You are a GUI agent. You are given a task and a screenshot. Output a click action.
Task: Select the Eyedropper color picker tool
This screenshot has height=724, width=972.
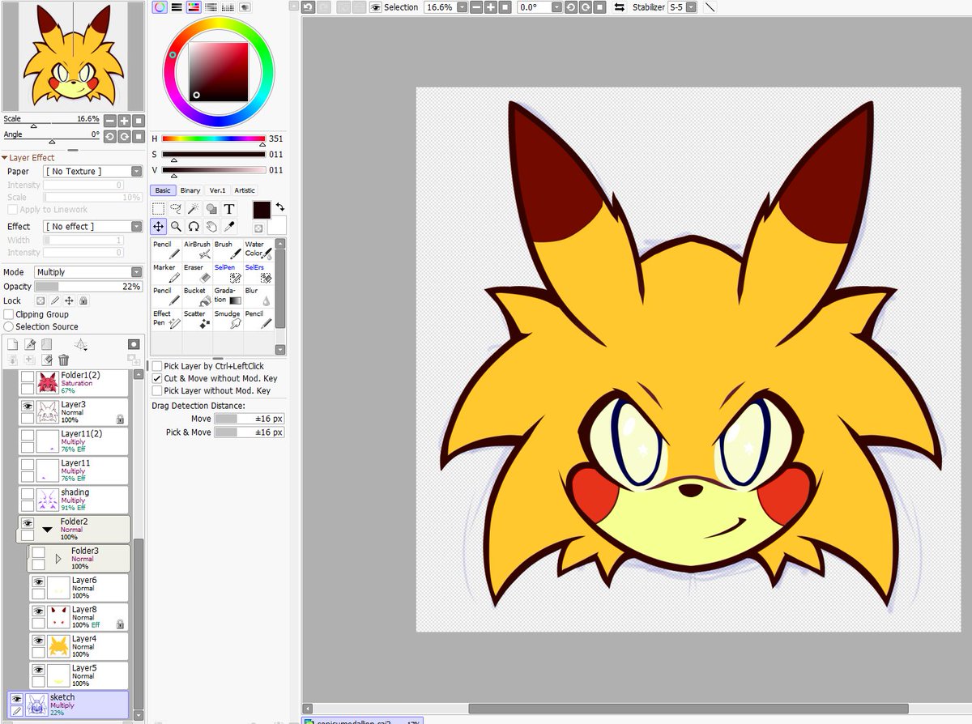click(229, 226)
